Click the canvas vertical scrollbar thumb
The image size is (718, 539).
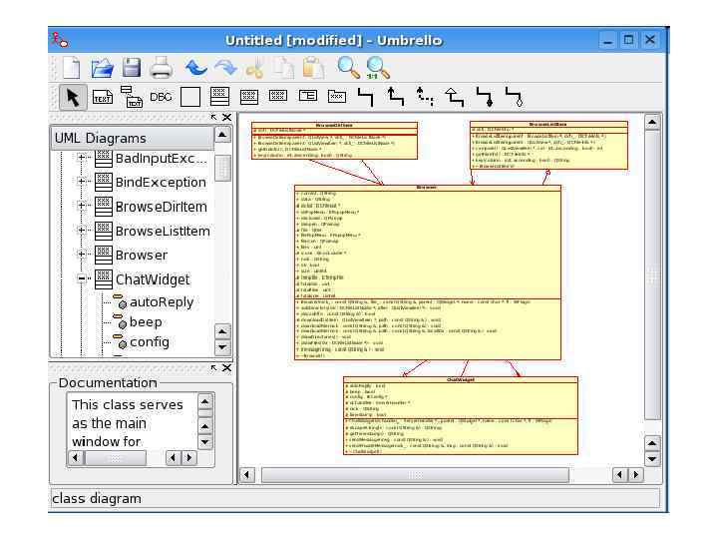(652, 275)
